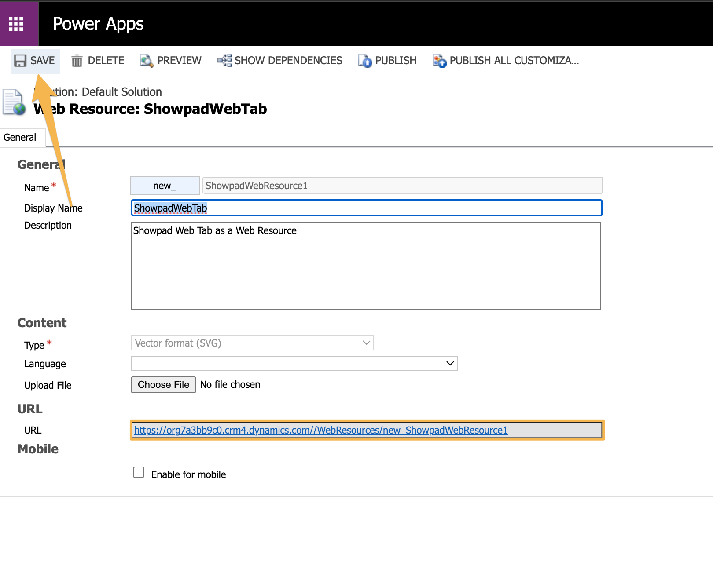This screenshot has height=562, width=713.
Task: Click the 'Default Solution' text
Action: (x=122, y=92)
